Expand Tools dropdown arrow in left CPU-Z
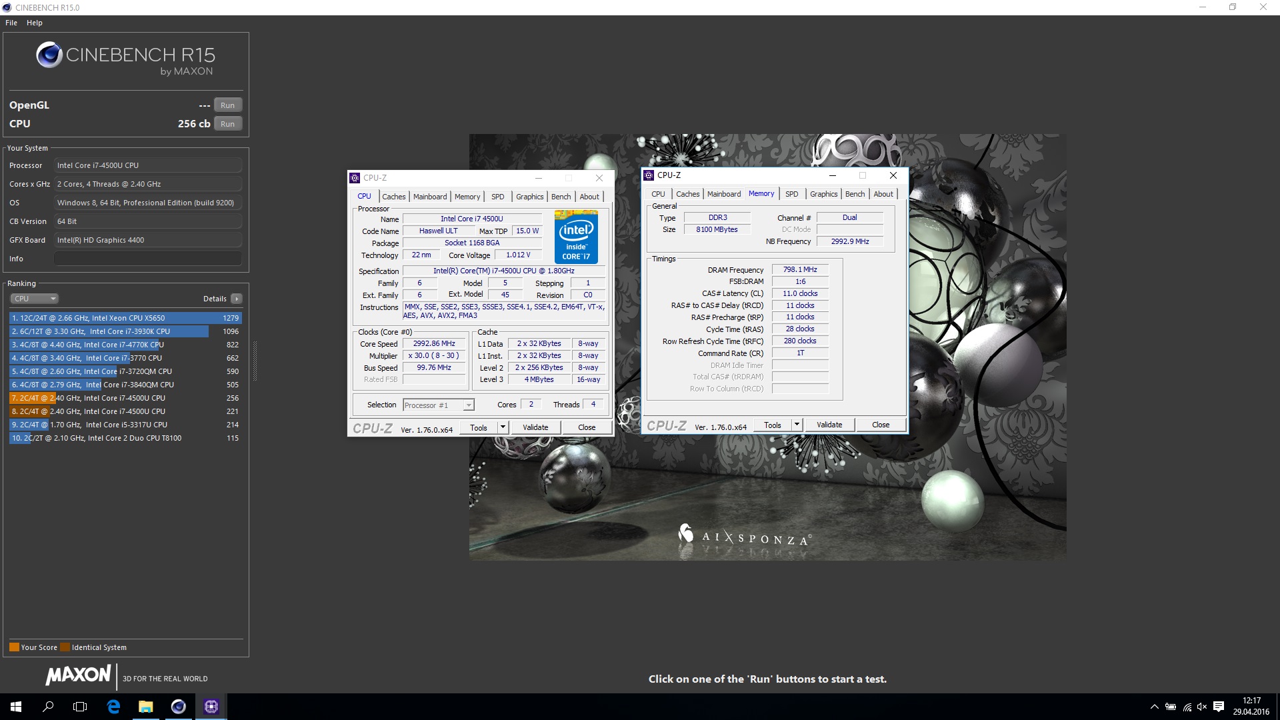This screenshot has height=720, width=1280. click(503, 428)
